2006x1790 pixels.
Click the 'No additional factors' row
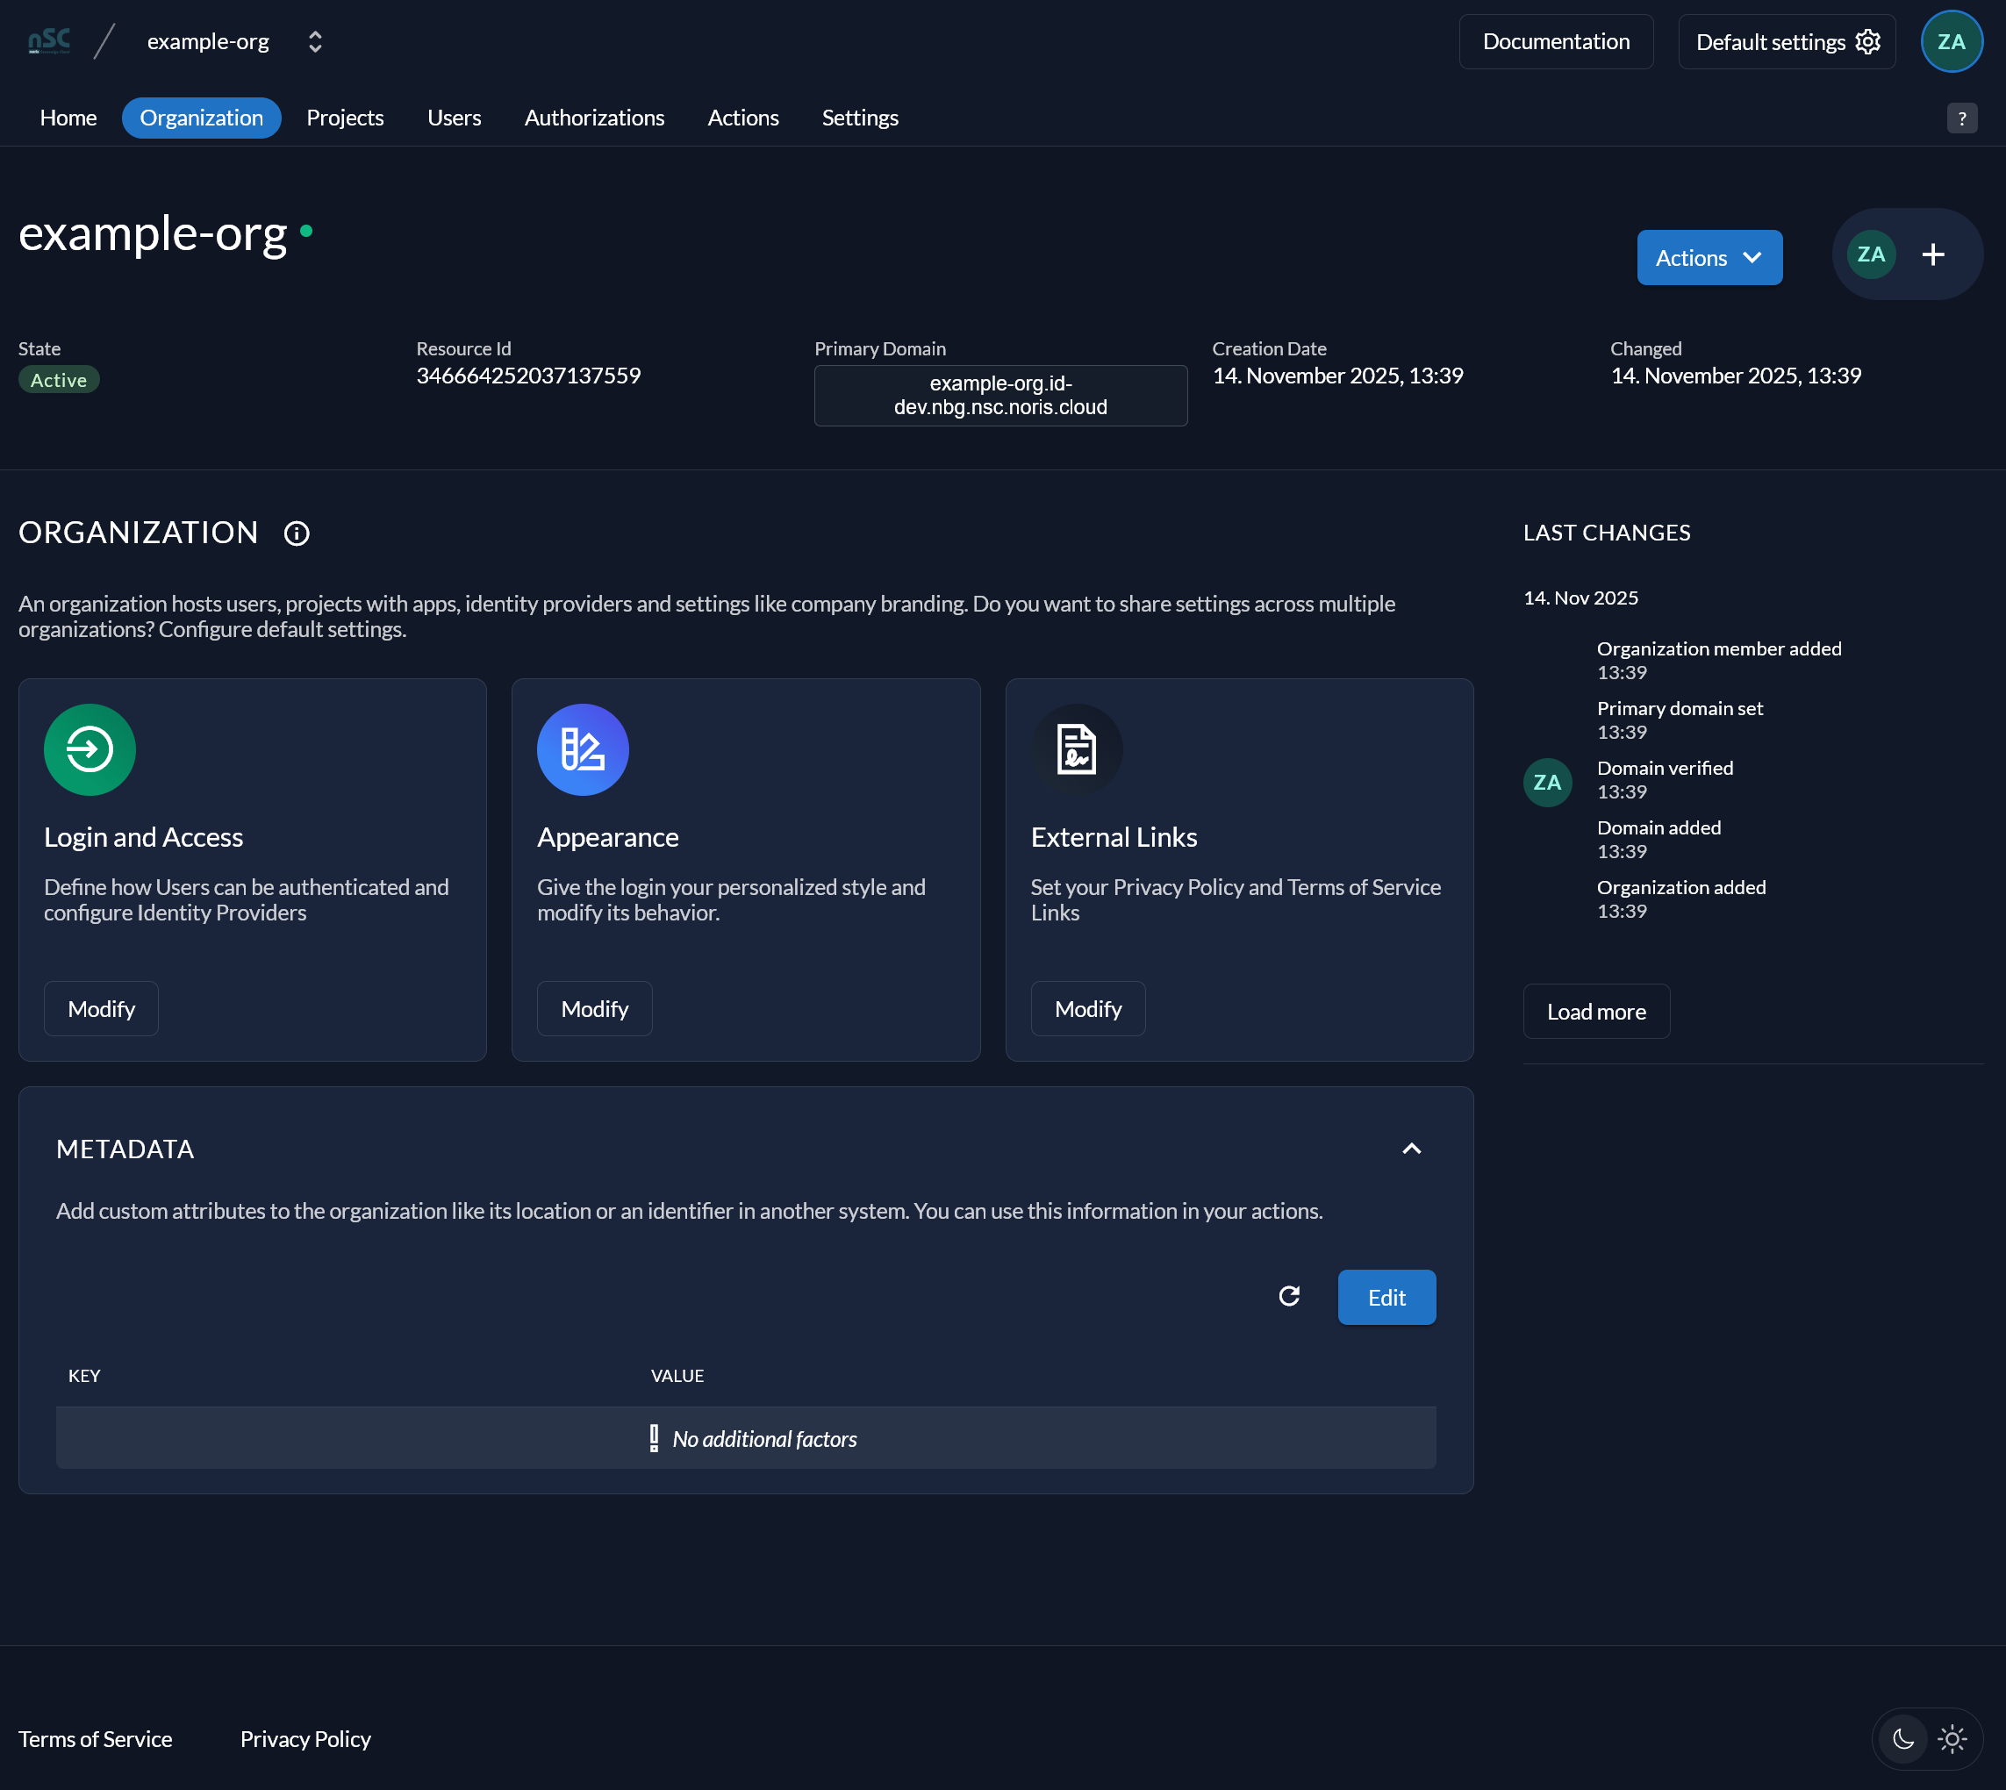click(745, 1438)
